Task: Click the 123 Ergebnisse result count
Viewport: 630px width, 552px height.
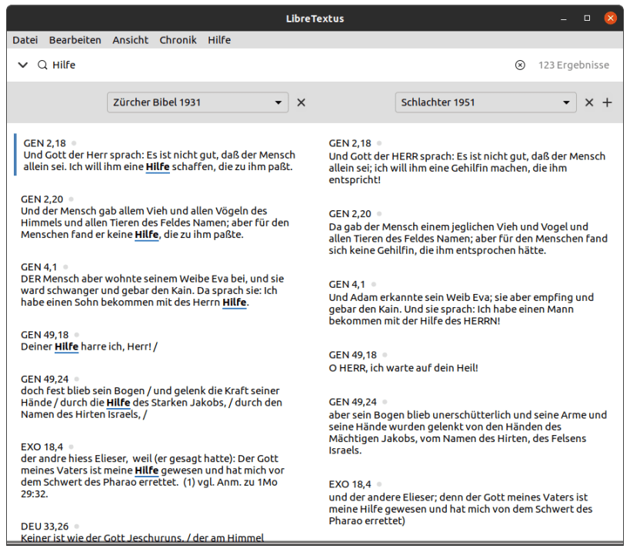Action: (573, 65)
